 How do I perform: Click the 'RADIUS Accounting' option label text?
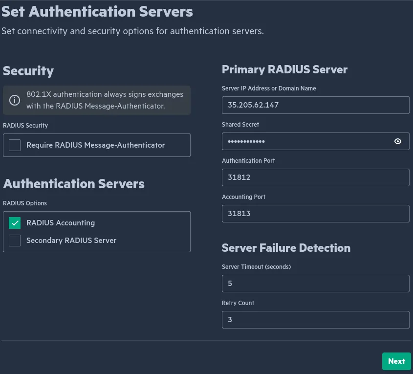[x=61, y=223]
